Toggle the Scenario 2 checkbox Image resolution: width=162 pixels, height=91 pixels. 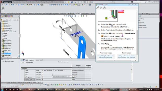click(x=88, y=67)
